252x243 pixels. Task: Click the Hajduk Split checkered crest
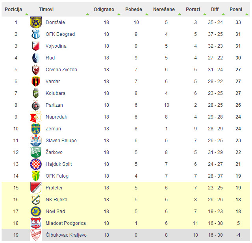click(x=36, y=164)
